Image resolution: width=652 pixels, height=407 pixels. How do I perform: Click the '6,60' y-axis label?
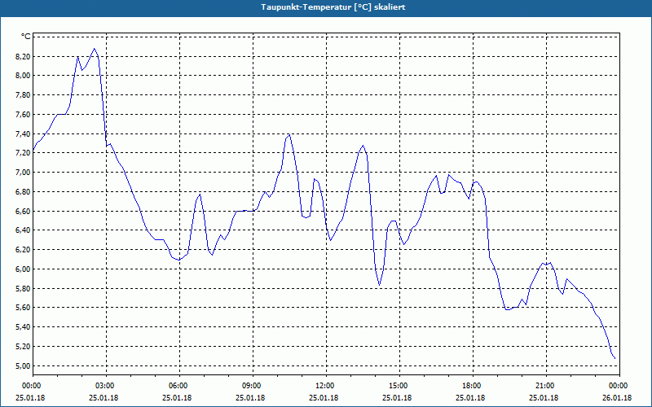point(23,212)
